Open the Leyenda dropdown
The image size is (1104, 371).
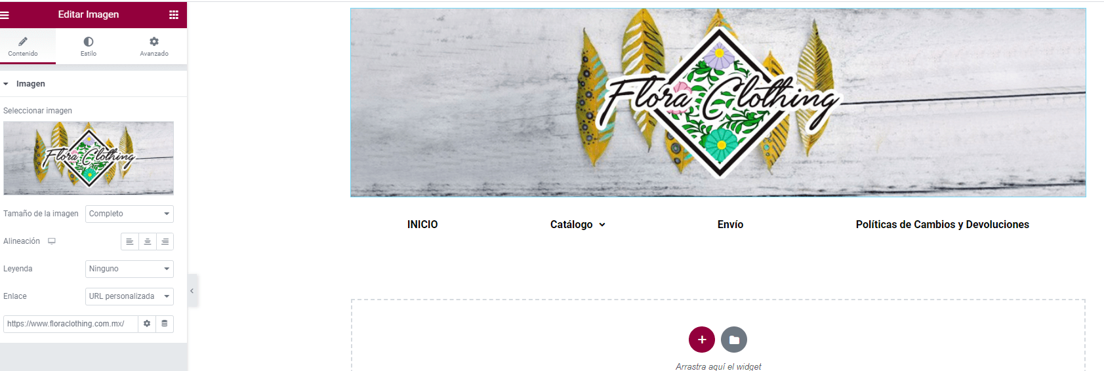pyautogui.click(x=129, y=269)
